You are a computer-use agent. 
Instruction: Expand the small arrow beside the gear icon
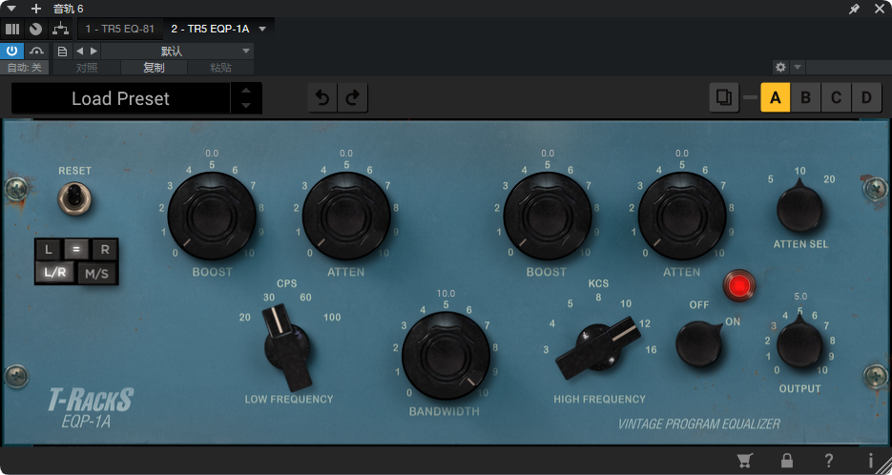point(798,67)
